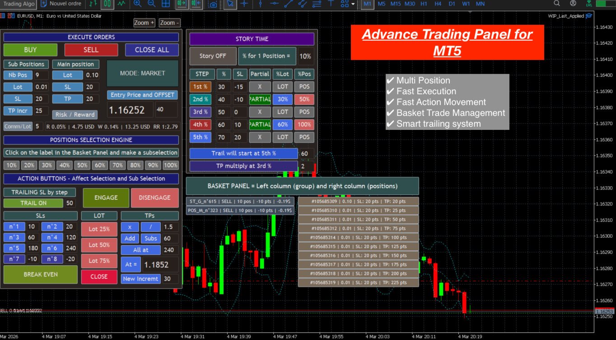Switch to the MN timeframe
This screenshot has width=616, height=340.
pyautogui.click(x=481, y=4)
